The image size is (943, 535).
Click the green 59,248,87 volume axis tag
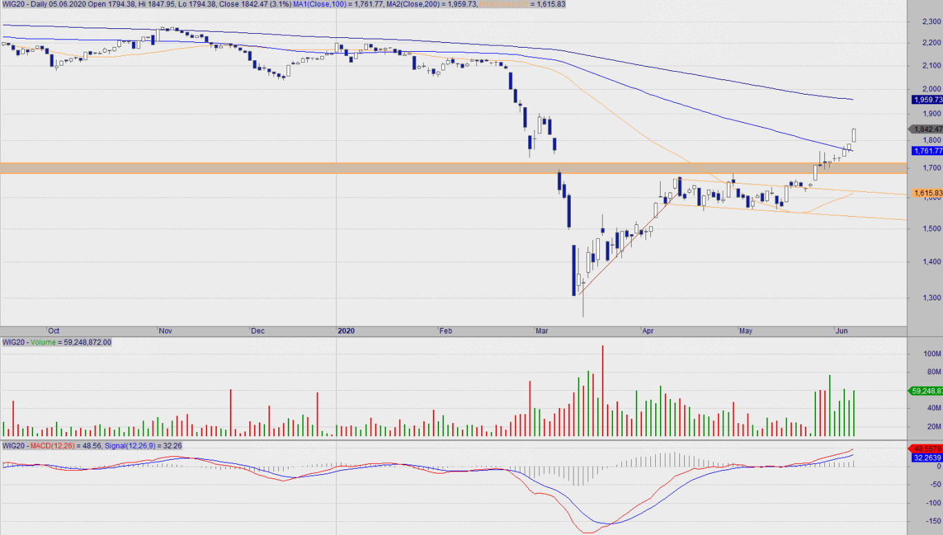[927, 391]
